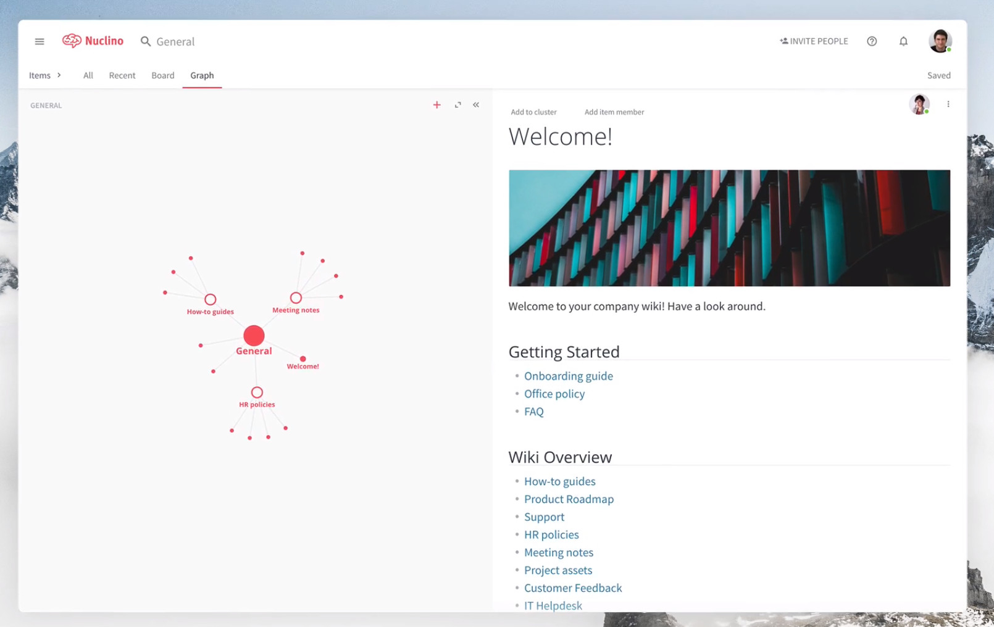Select the Meeting notes cluster node
The image size is (994, 627).
coord(296,298)
